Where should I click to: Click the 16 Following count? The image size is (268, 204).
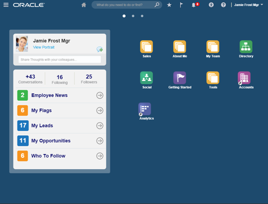click(60, 80)
